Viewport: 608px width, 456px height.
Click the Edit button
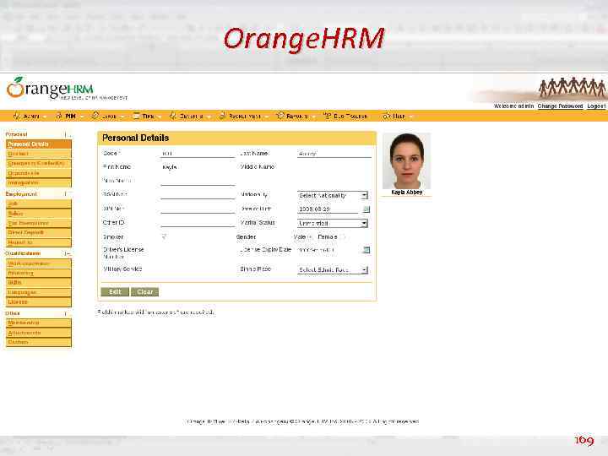(115, 291)
